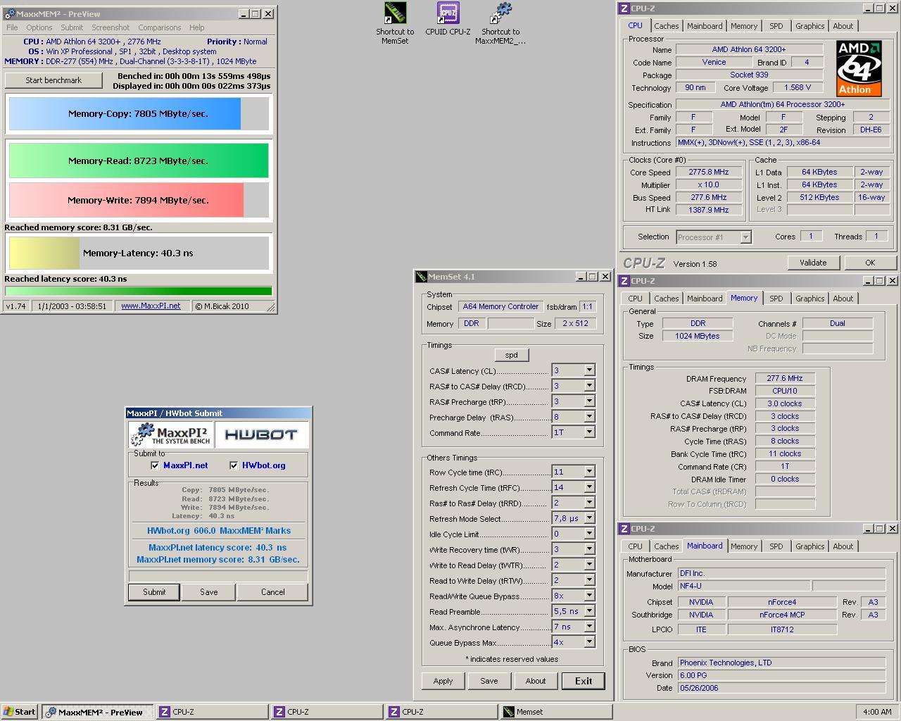This screenshot has height=721, width=901.
Task: Open the Help menu in MaxxMEM²
Action: pyautogui.click(x=197, y=27)
